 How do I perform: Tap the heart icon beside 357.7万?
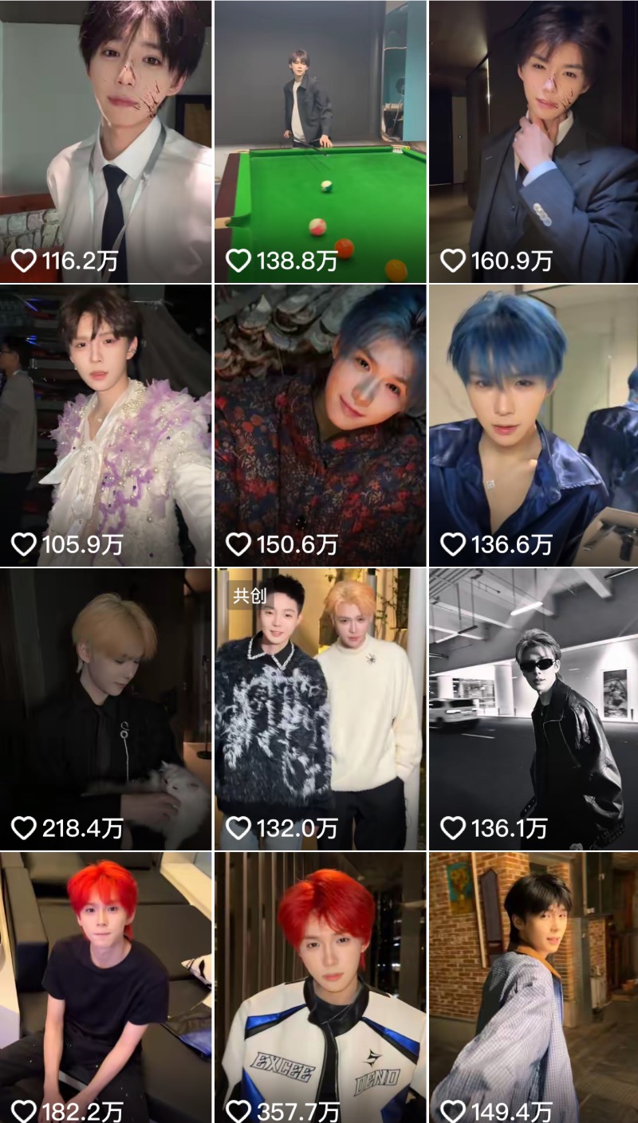click(238, 1111)
